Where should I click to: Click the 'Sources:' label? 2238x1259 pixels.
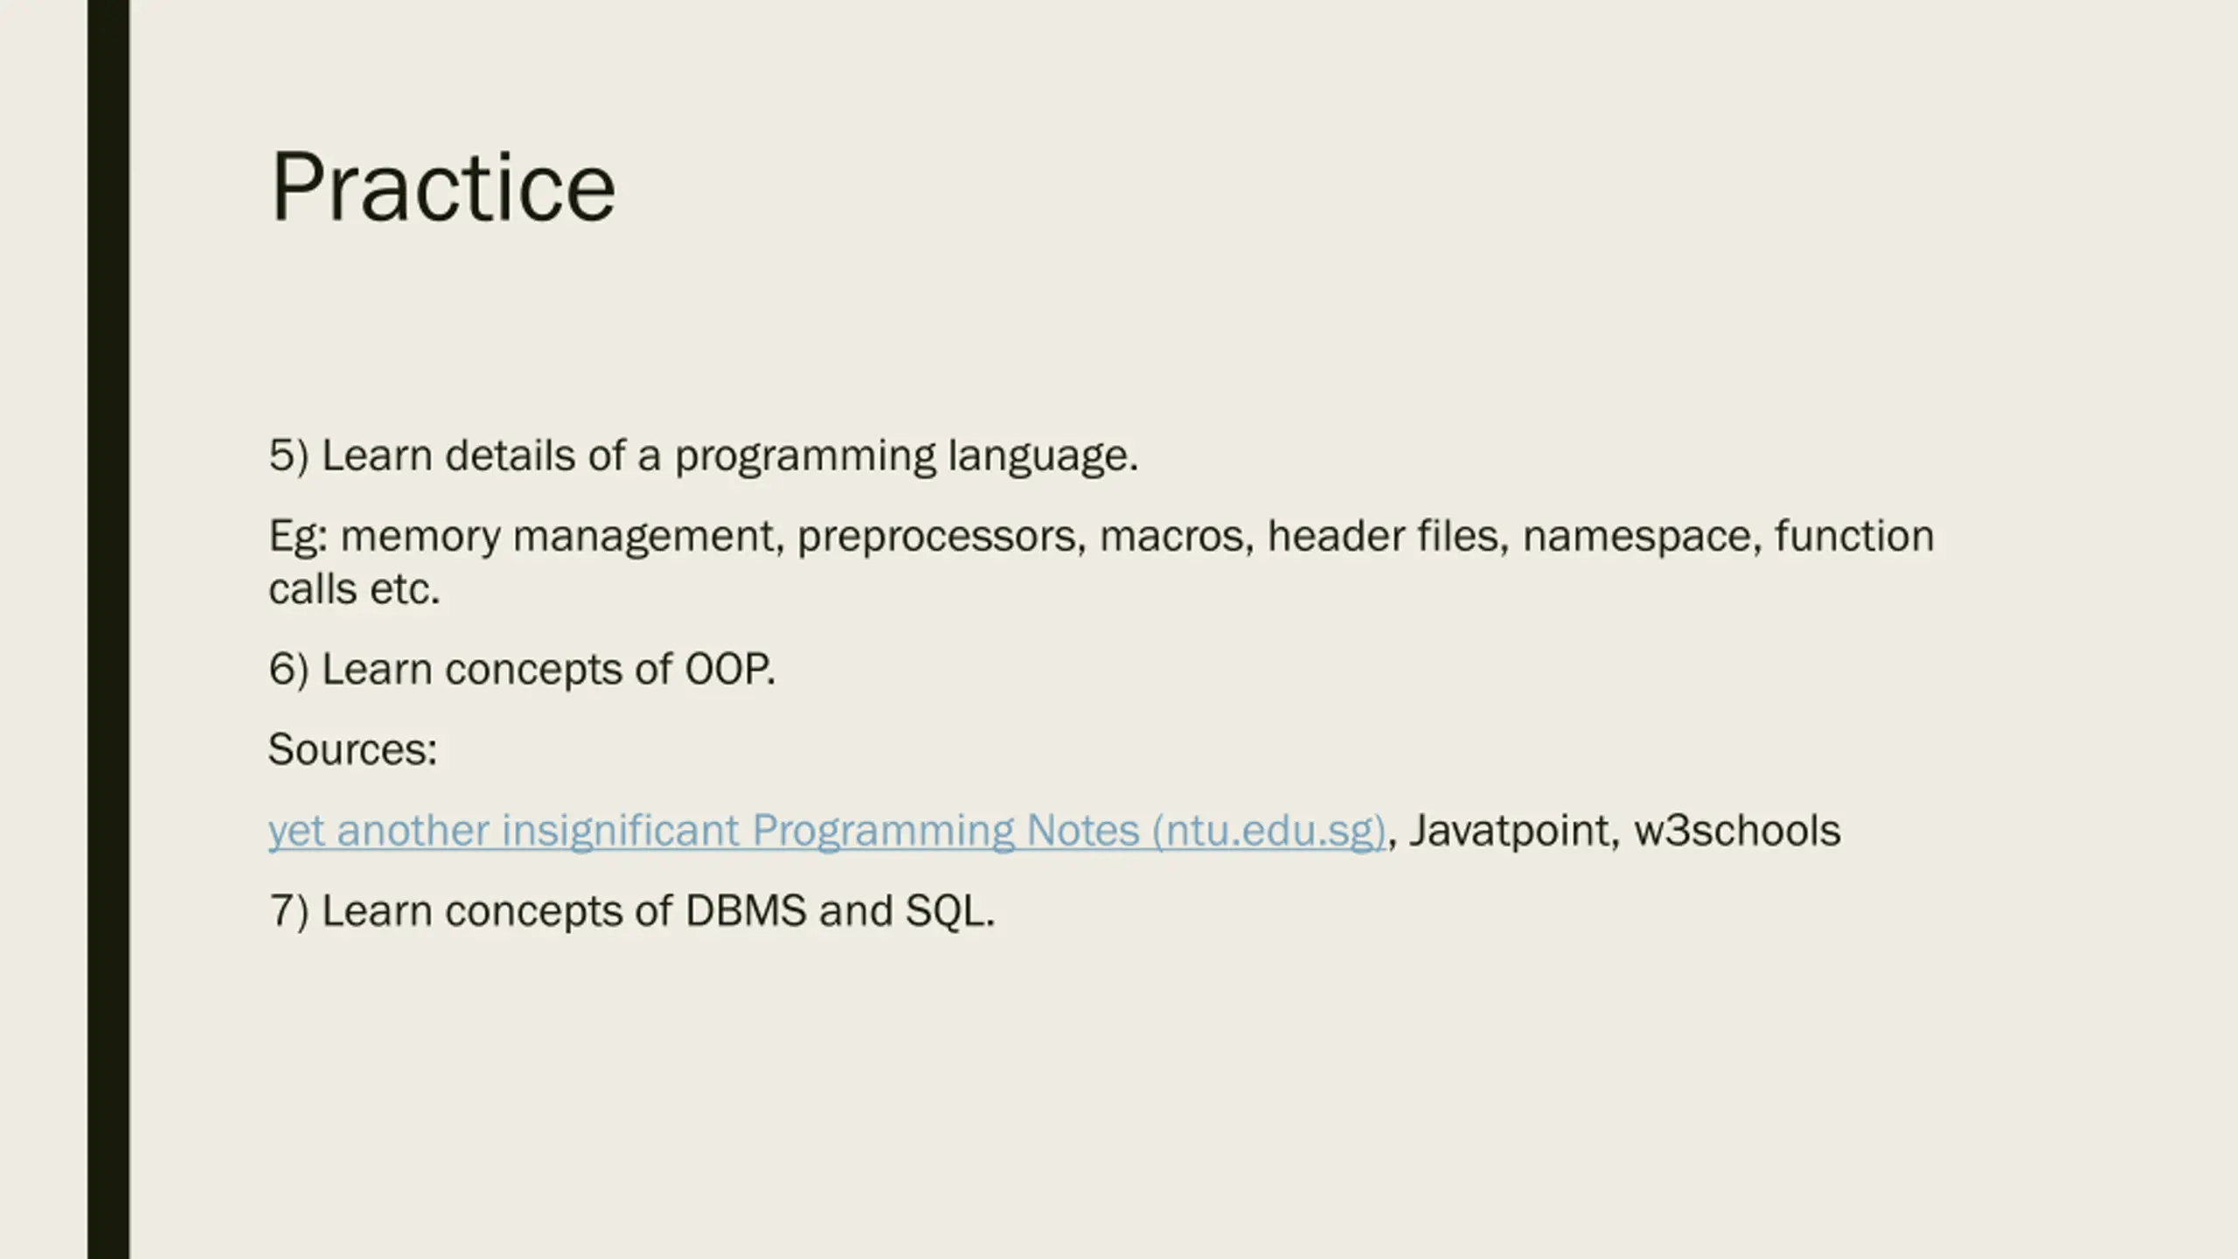pyautogui.click(x=352, y=749)
